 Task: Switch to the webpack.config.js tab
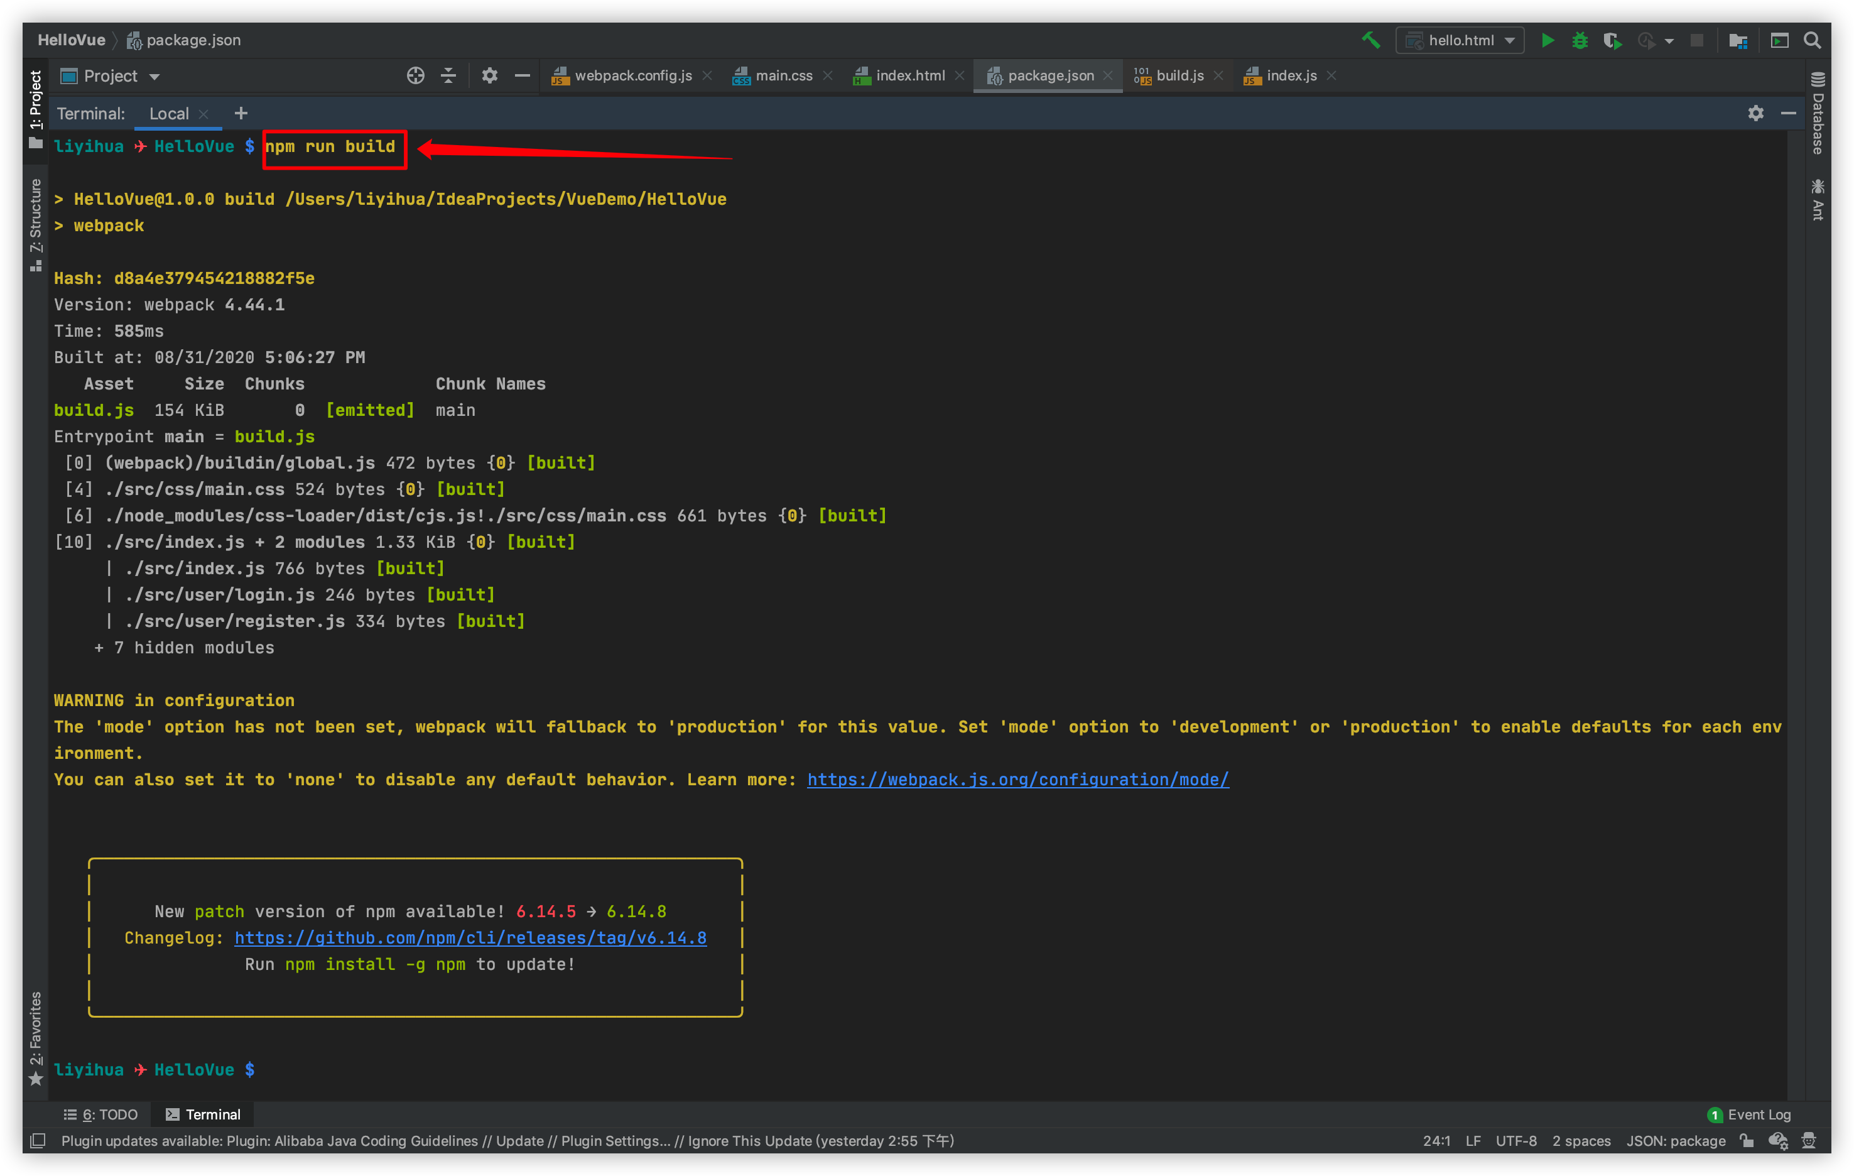click(632, 75)
